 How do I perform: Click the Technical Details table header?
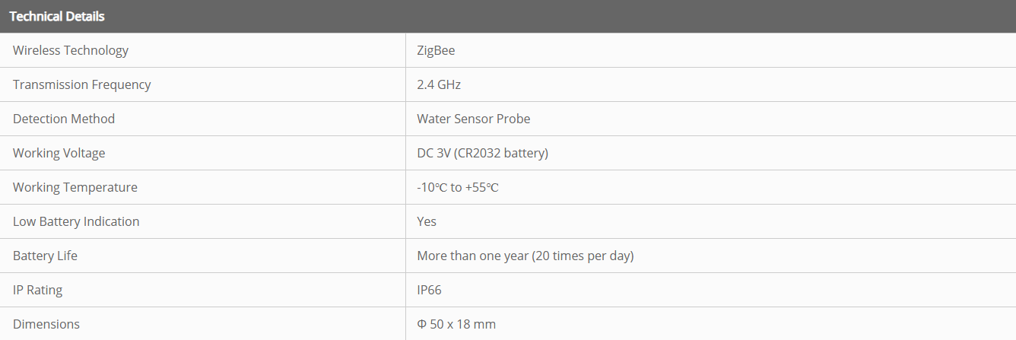click(x=57, y=16)
